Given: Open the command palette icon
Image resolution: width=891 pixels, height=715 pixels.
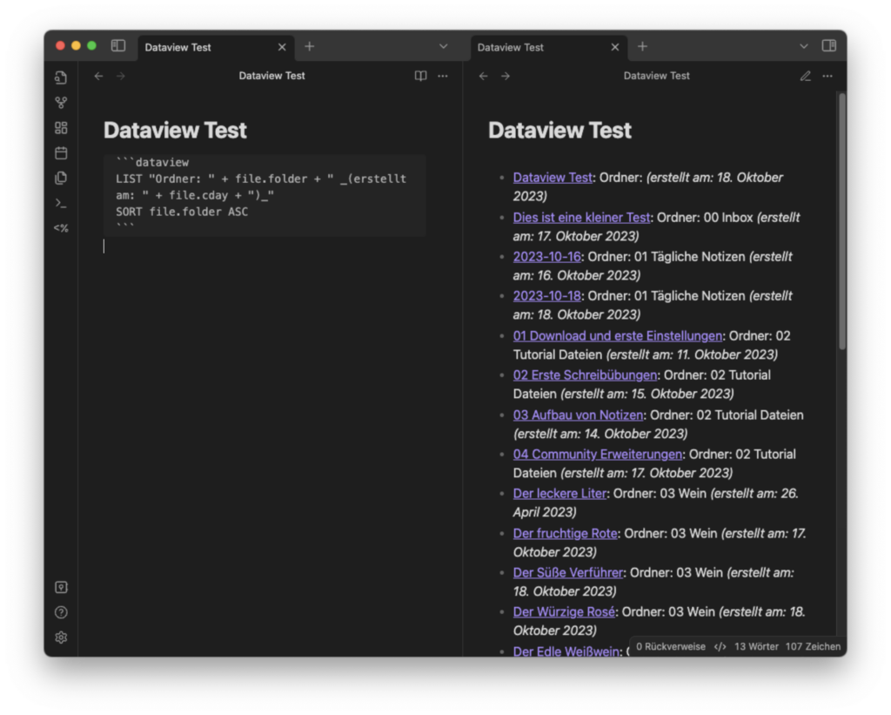Looking at the screenshot, I should click(x=62, y=203).
